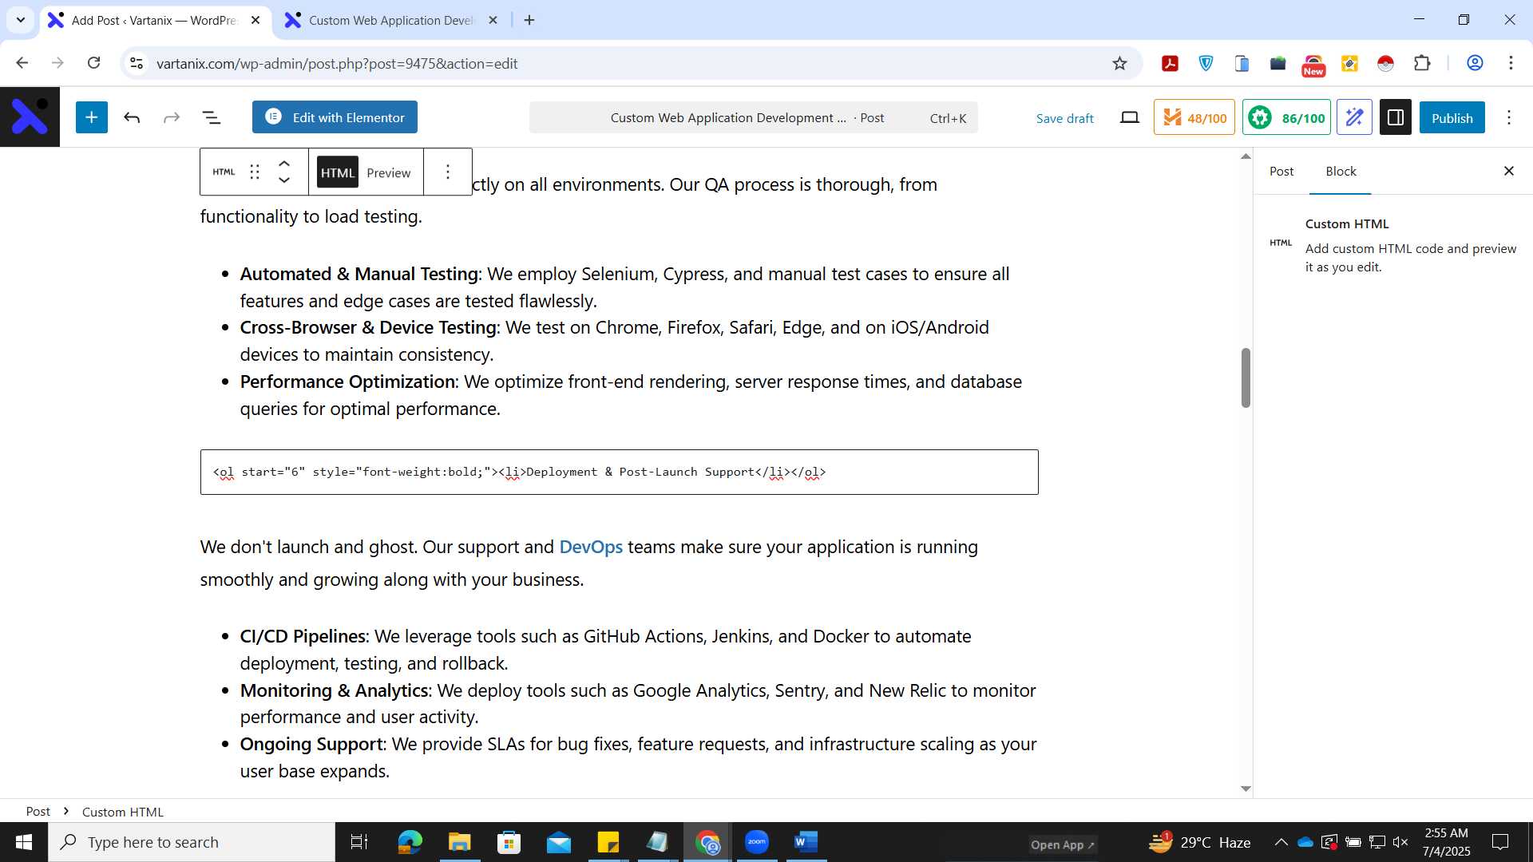Switch to Custom Web Application Development tab
The height and width of the screenshot is (862, 1533).
point(391,20)
